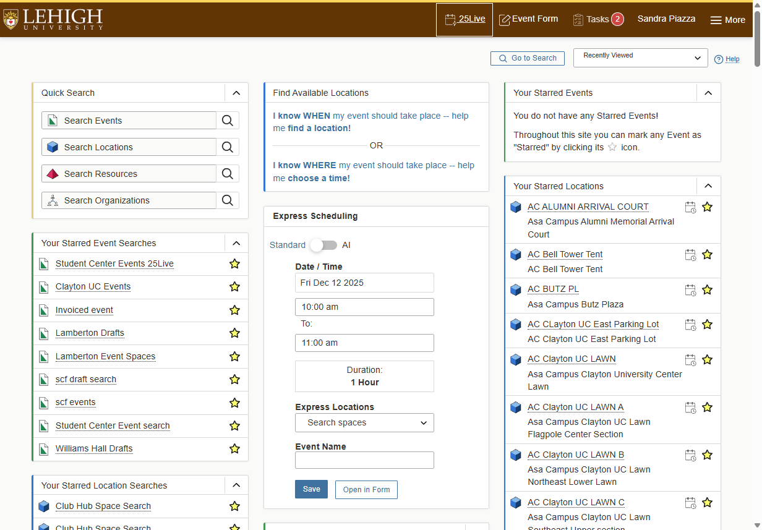Image resolution: width=762 pixels, height=530 pixels.
Task: Unstar AC CLayton UC East Parking Lot
Action: tap(707, 324)
